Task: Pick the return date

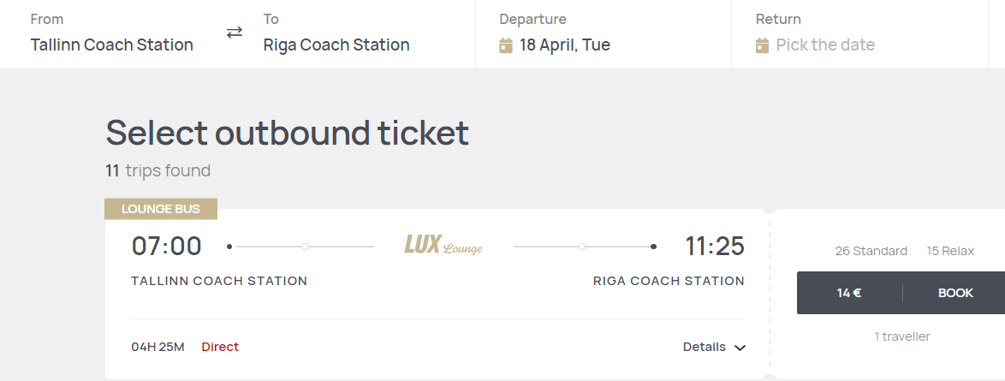Action: click(825, 45)
